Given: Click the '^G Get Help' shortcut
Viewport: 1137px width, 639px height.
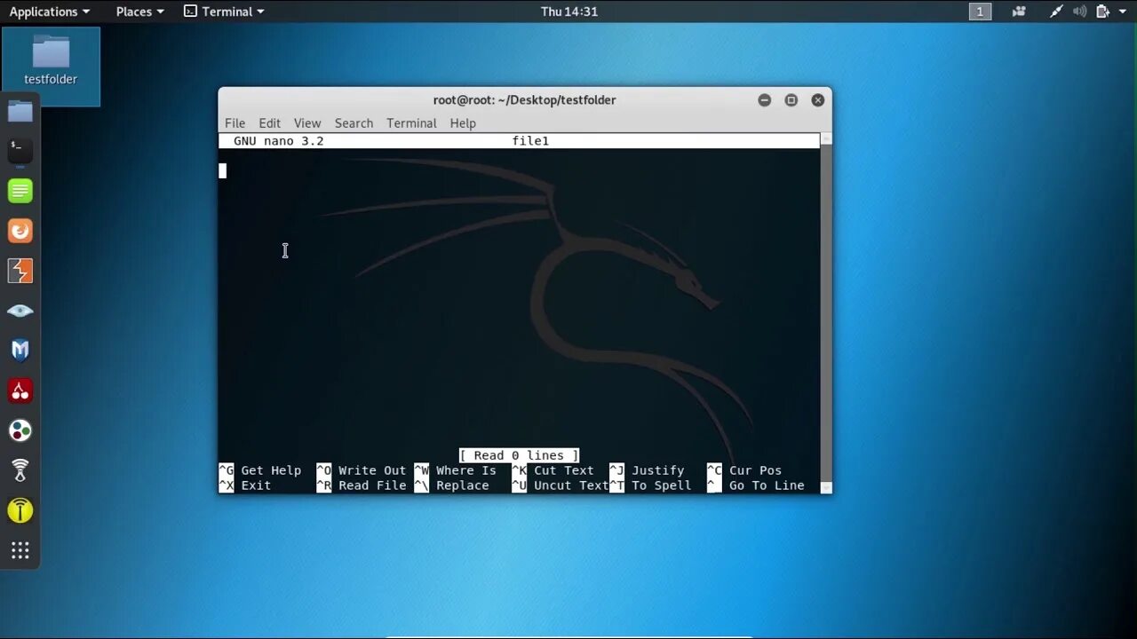Looking at the screenshot, I should pos(260,470).
